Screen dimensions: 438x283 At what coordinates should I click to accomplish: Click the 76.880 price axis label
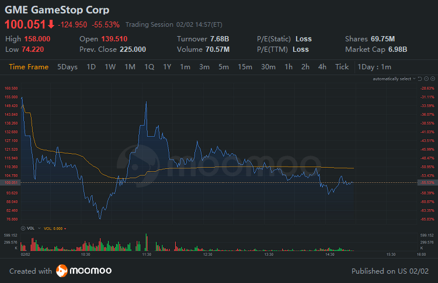click(x=12, y=219)
